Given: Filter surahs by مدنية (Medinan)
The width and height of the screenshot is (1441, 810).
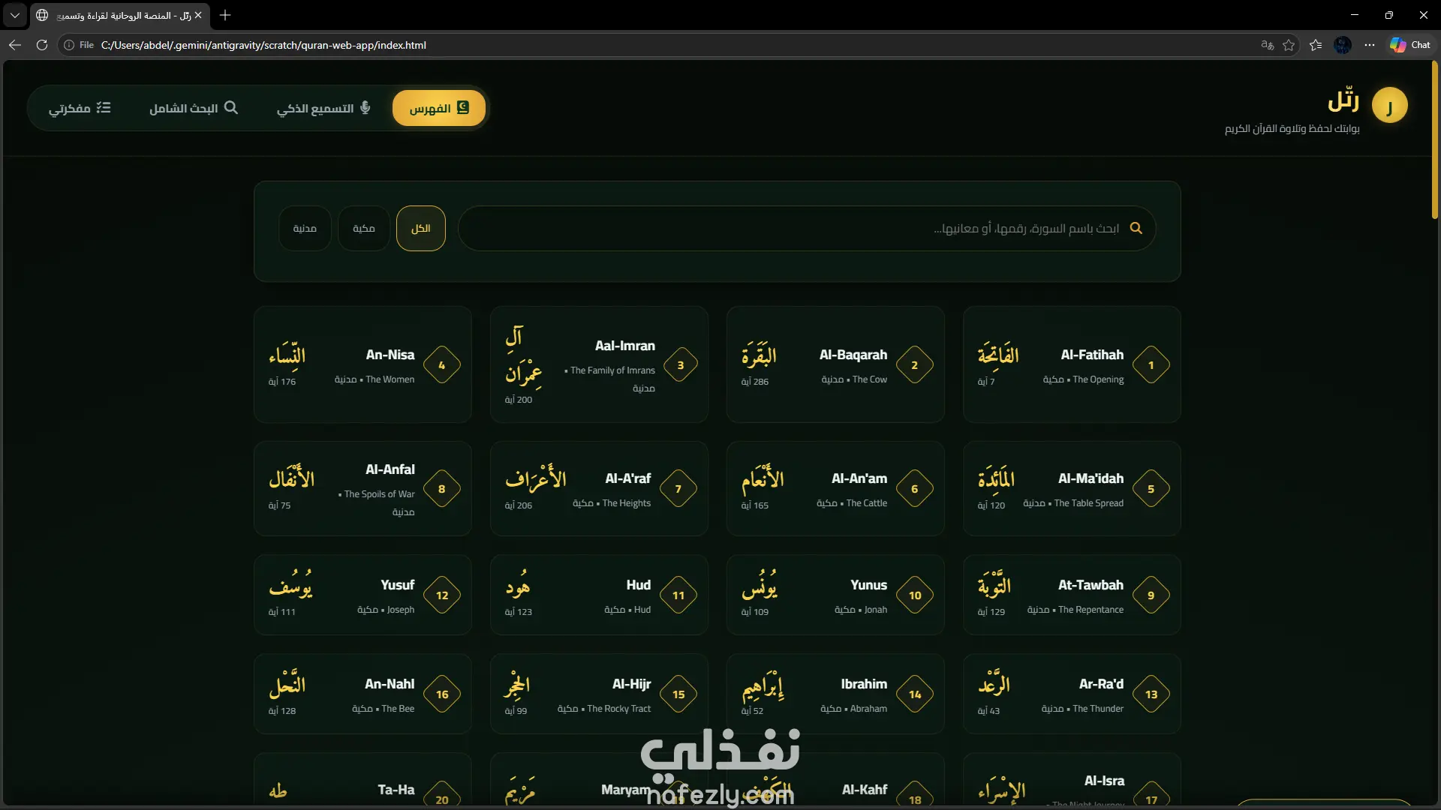Looking at the screenshot, I should pyautogui.click(x=305, y=228).
